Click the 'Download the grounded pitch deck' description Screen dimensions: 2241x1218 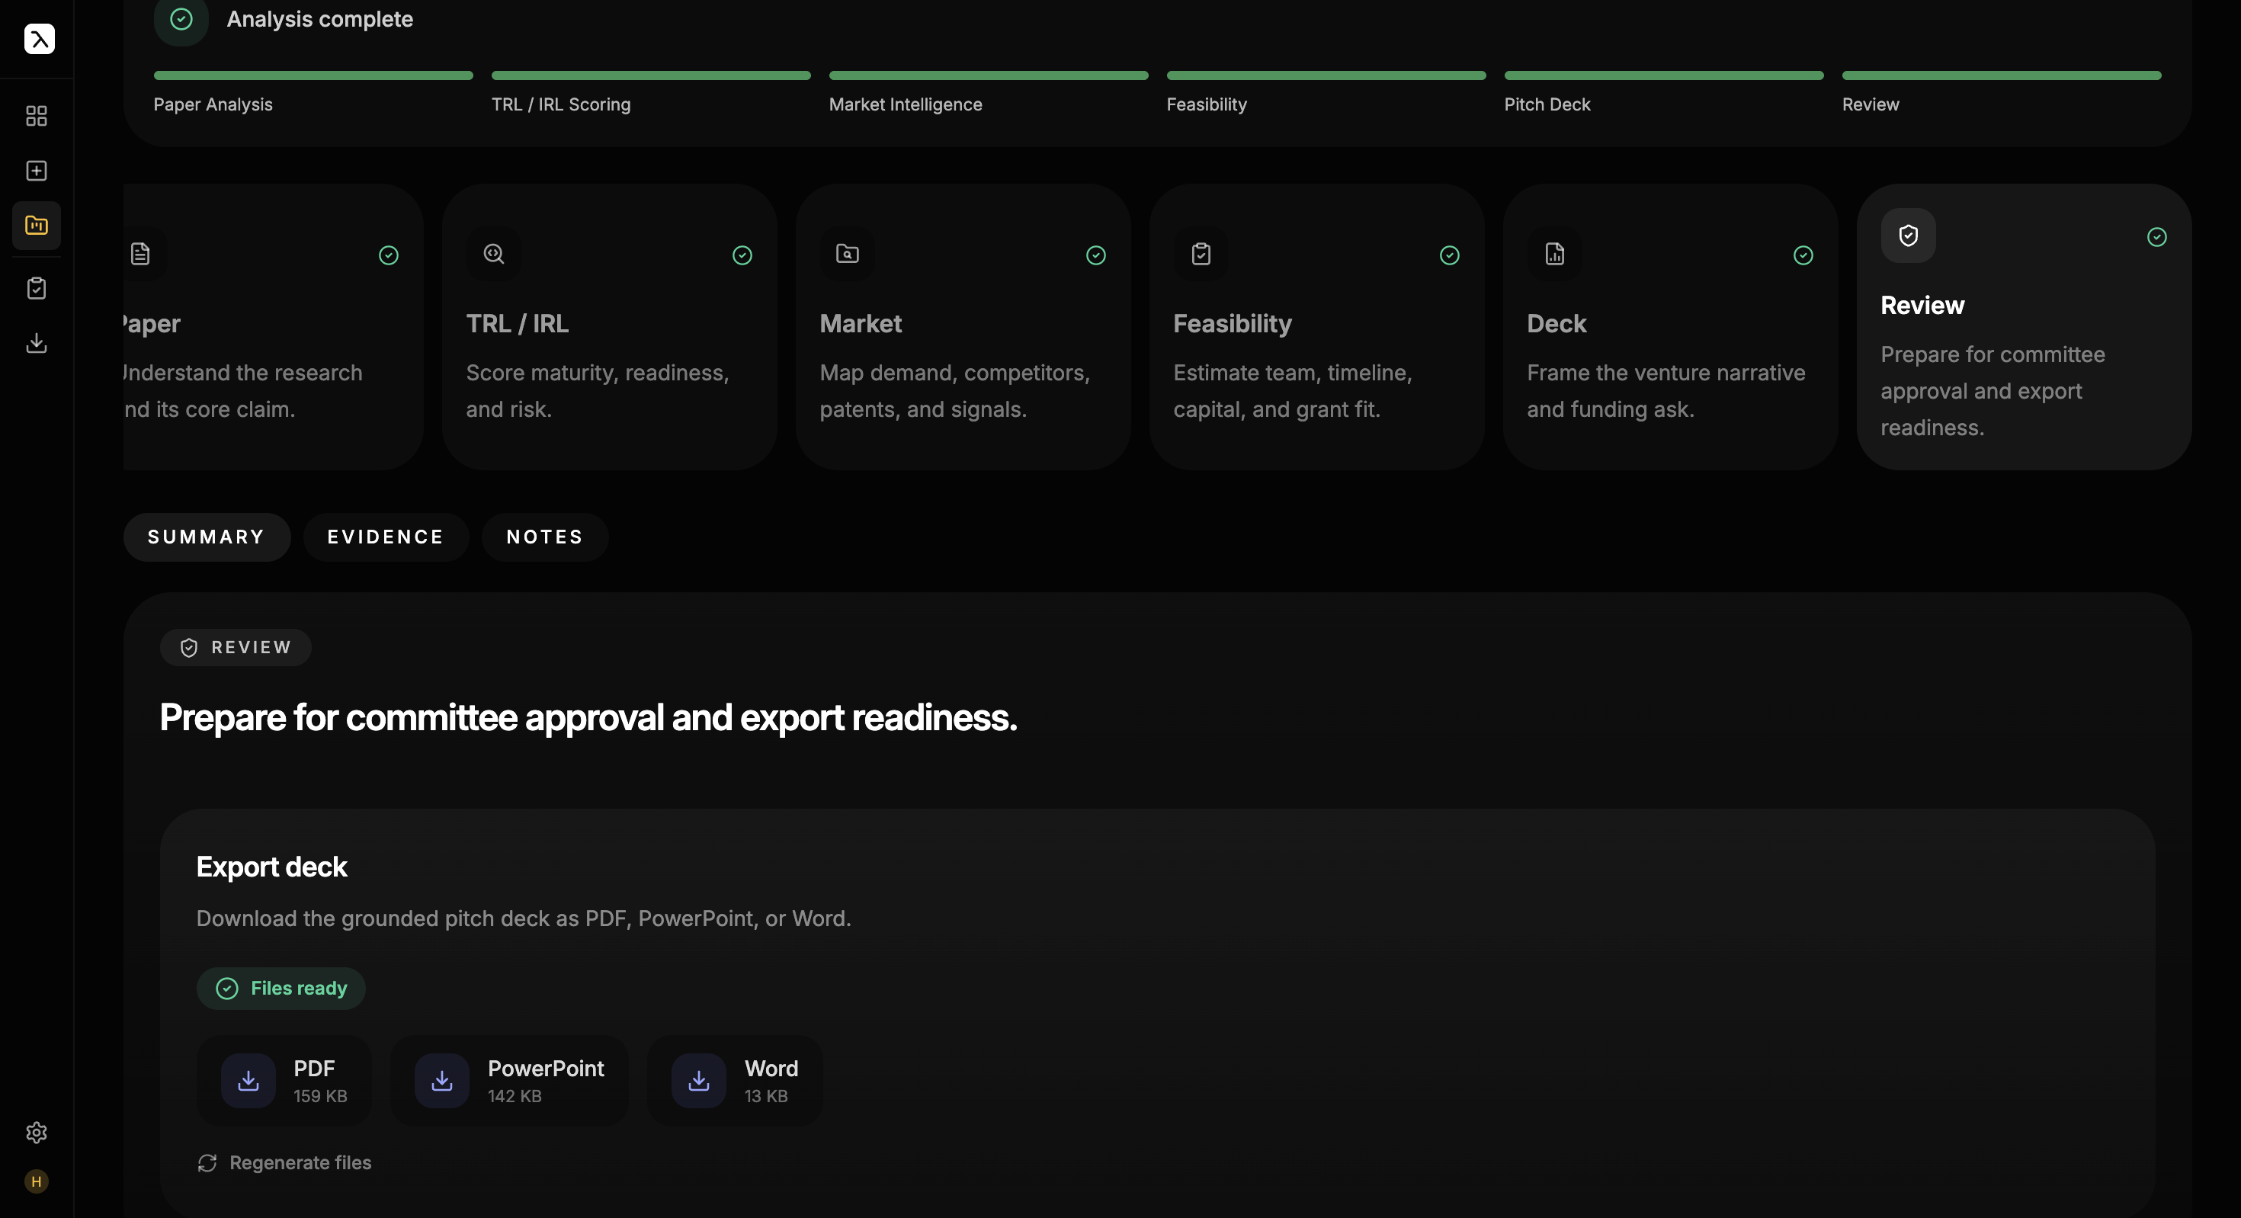(524, 918)
